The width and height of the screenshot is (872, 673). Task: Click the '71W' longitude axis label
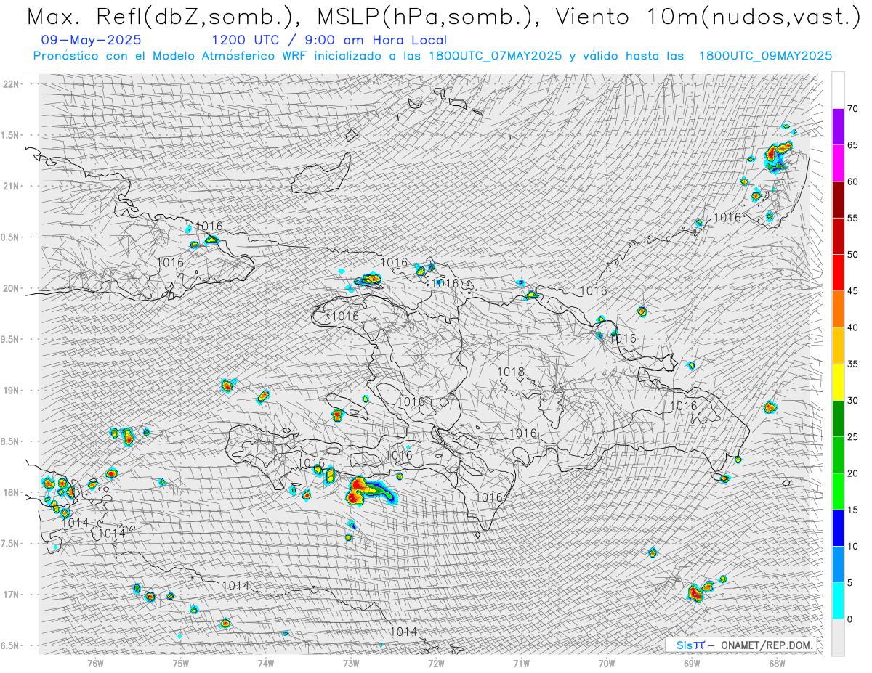521,663
